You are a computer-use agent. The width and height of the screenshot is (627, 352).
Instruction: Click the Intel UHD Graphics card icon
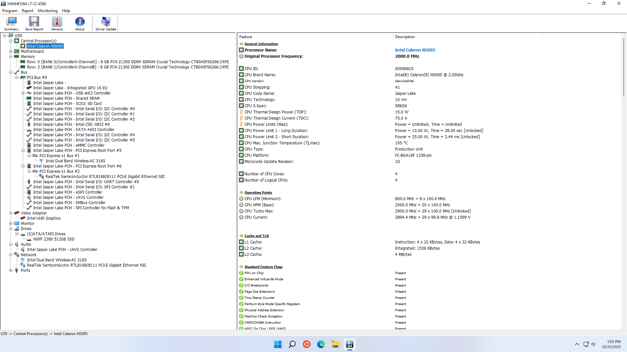(23, 218)
